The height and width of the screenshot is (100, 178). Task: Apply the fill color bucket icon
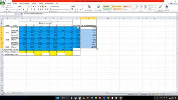click(x=31, y=9)
